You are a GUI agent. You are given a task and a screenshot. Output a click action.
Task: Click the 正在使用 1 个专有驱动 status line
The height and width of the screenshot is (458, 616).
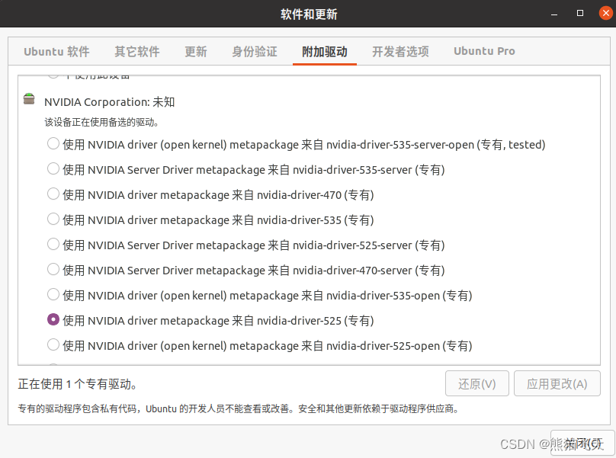[78, 384]
